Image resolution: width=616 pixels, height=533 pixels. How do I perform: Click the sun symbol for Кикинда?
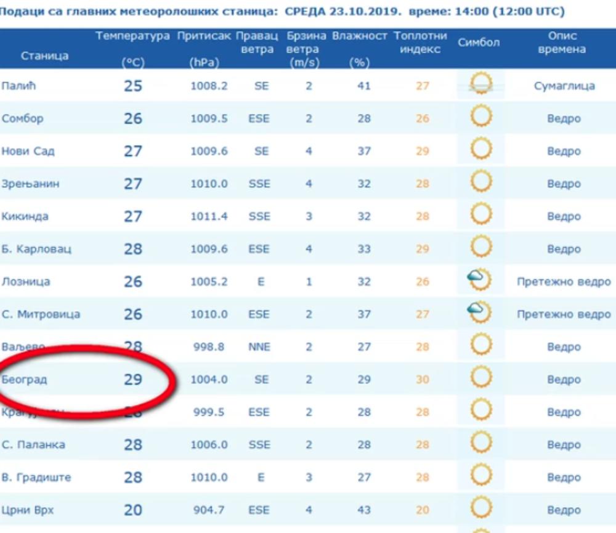pos(480,214)
